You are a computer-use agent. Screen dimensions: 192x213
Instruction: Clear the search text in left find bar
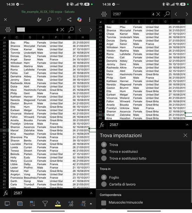coord(62,30)
